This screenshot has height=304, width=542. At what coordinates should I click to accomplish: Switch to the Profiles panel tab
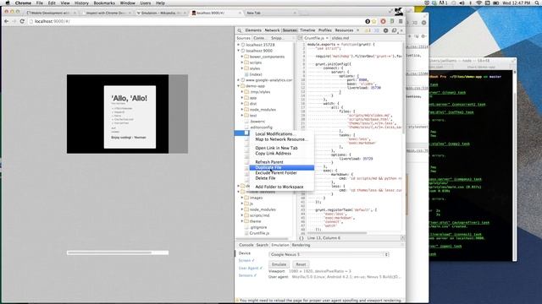point(325,30)
